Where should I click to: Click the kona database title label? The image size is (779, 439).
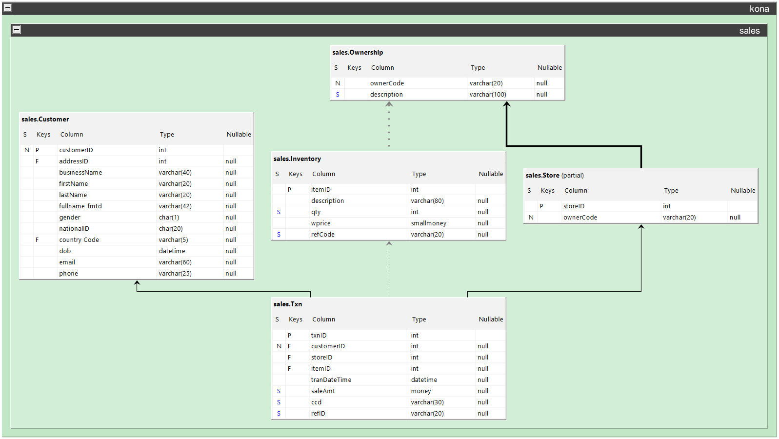tap(759, 8)
